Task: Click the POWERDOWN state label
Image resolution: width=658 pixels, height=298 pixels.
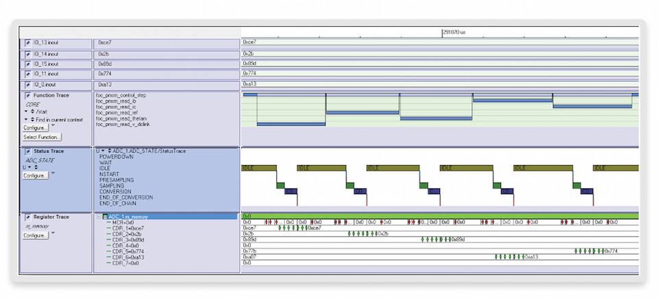Action: click(117, 157)
